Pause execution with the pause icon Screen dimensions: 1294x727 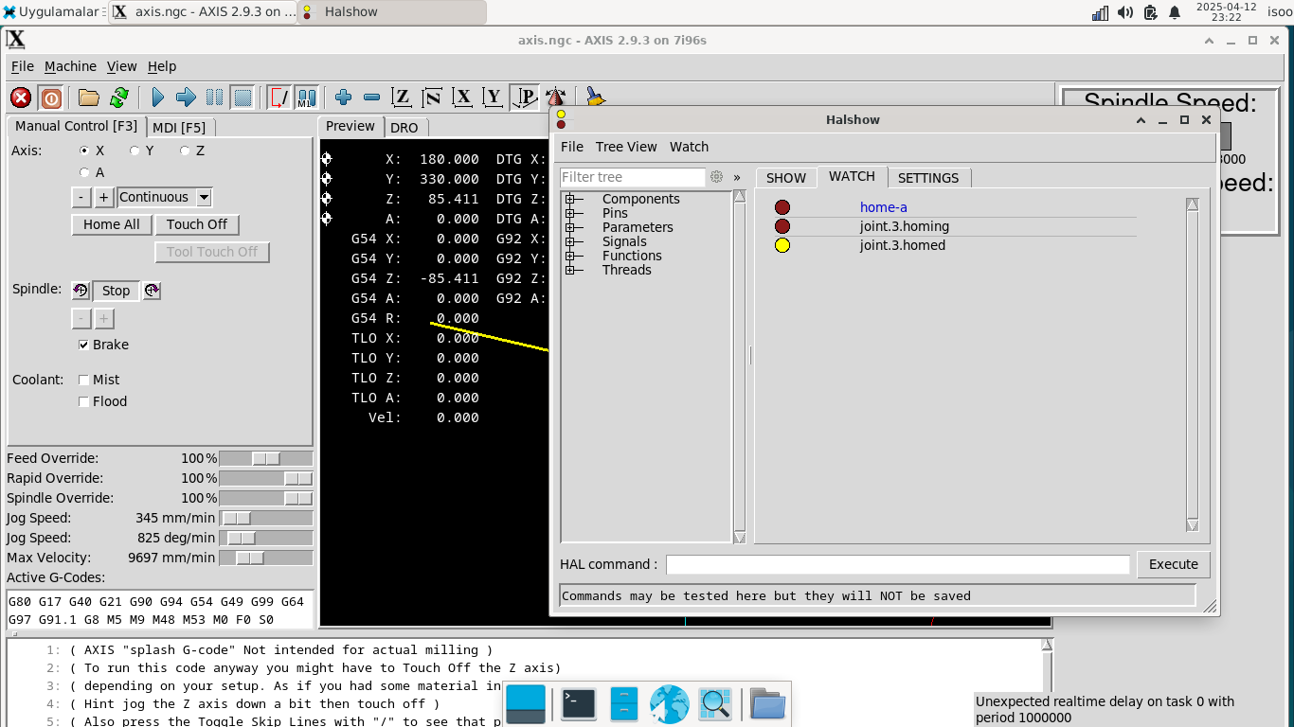214,98
